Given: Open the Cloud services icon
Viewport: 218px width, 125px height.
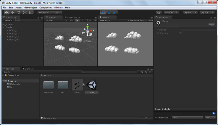Looking at the screenshot, I should [x=159, y=12].
